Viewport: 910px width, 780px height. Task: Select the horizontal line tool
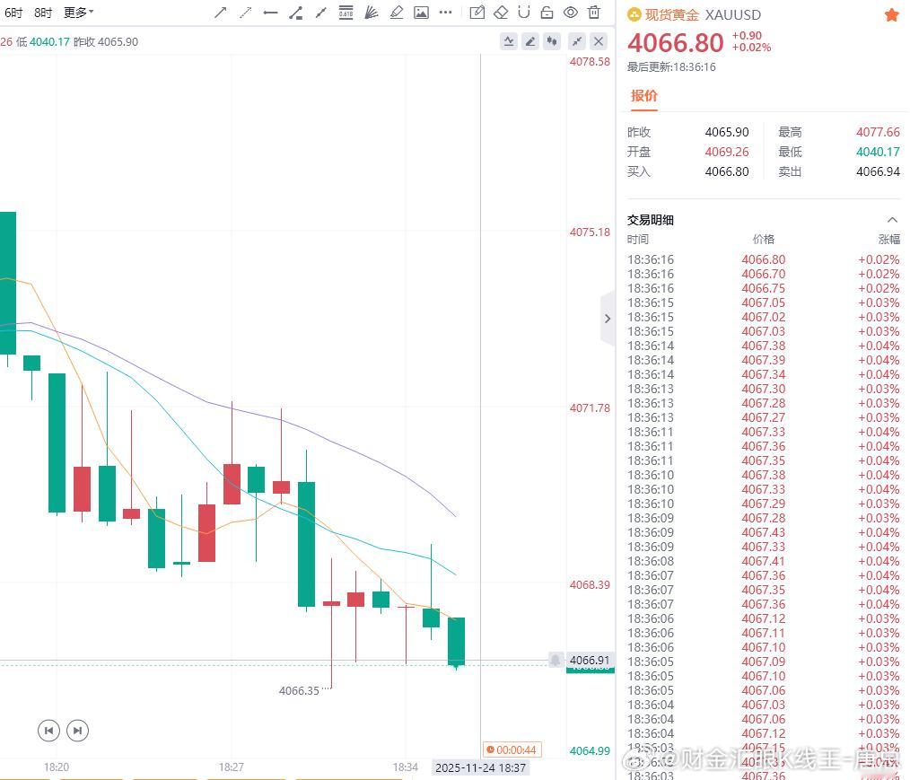coord(268,13)
